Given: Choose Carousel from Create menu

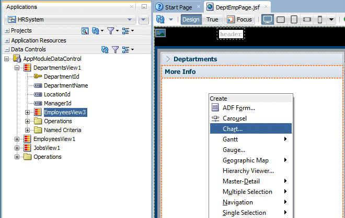Looking at the screenshot, I should [x=251, y=118].
